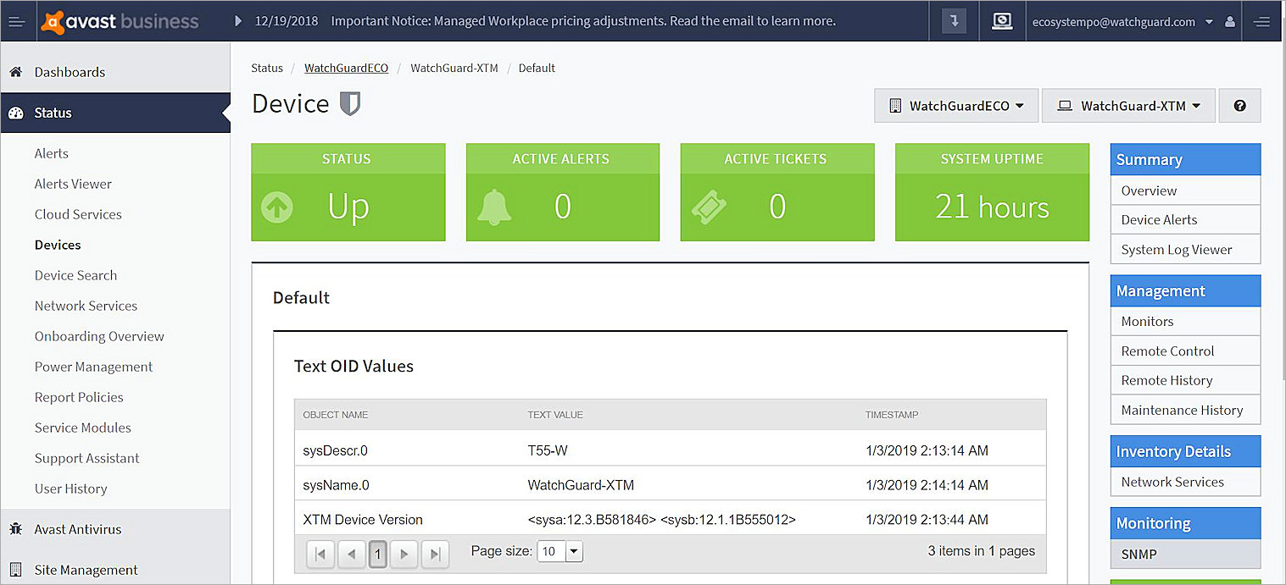Open the remote control laptop icon in top bar
Viewport: 1286px width, 585px height.
click(x=1002, y=21)
